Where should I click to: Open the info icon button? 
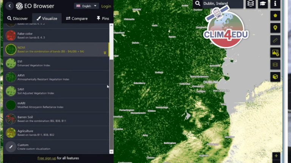pos(275,4)
